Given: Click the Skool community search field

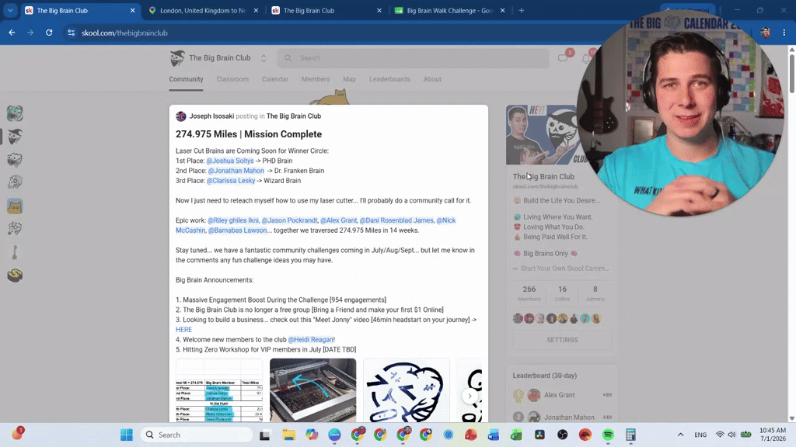Looking at the screenshot, I should tap(413, 58).
